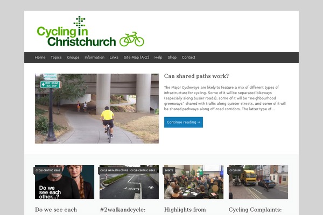Click the green bicycle logo icon
323x215 pixels.
(x=132, y=39)
